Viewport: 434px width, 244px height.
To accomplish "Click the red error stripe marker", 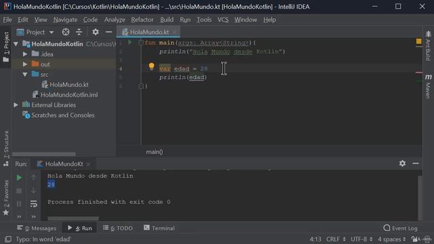I will click(x=419, y=73).
